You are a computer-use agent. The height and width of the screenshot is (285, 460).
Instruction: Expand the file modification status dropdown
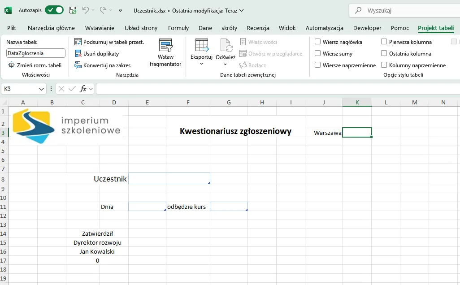(242, 10)
